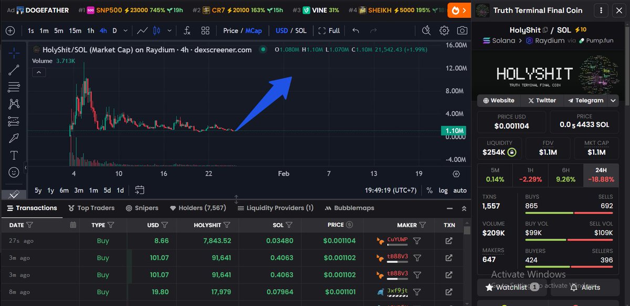The image size is (630, 306).
Task: Redo the chart action
Action: (374, 30)
